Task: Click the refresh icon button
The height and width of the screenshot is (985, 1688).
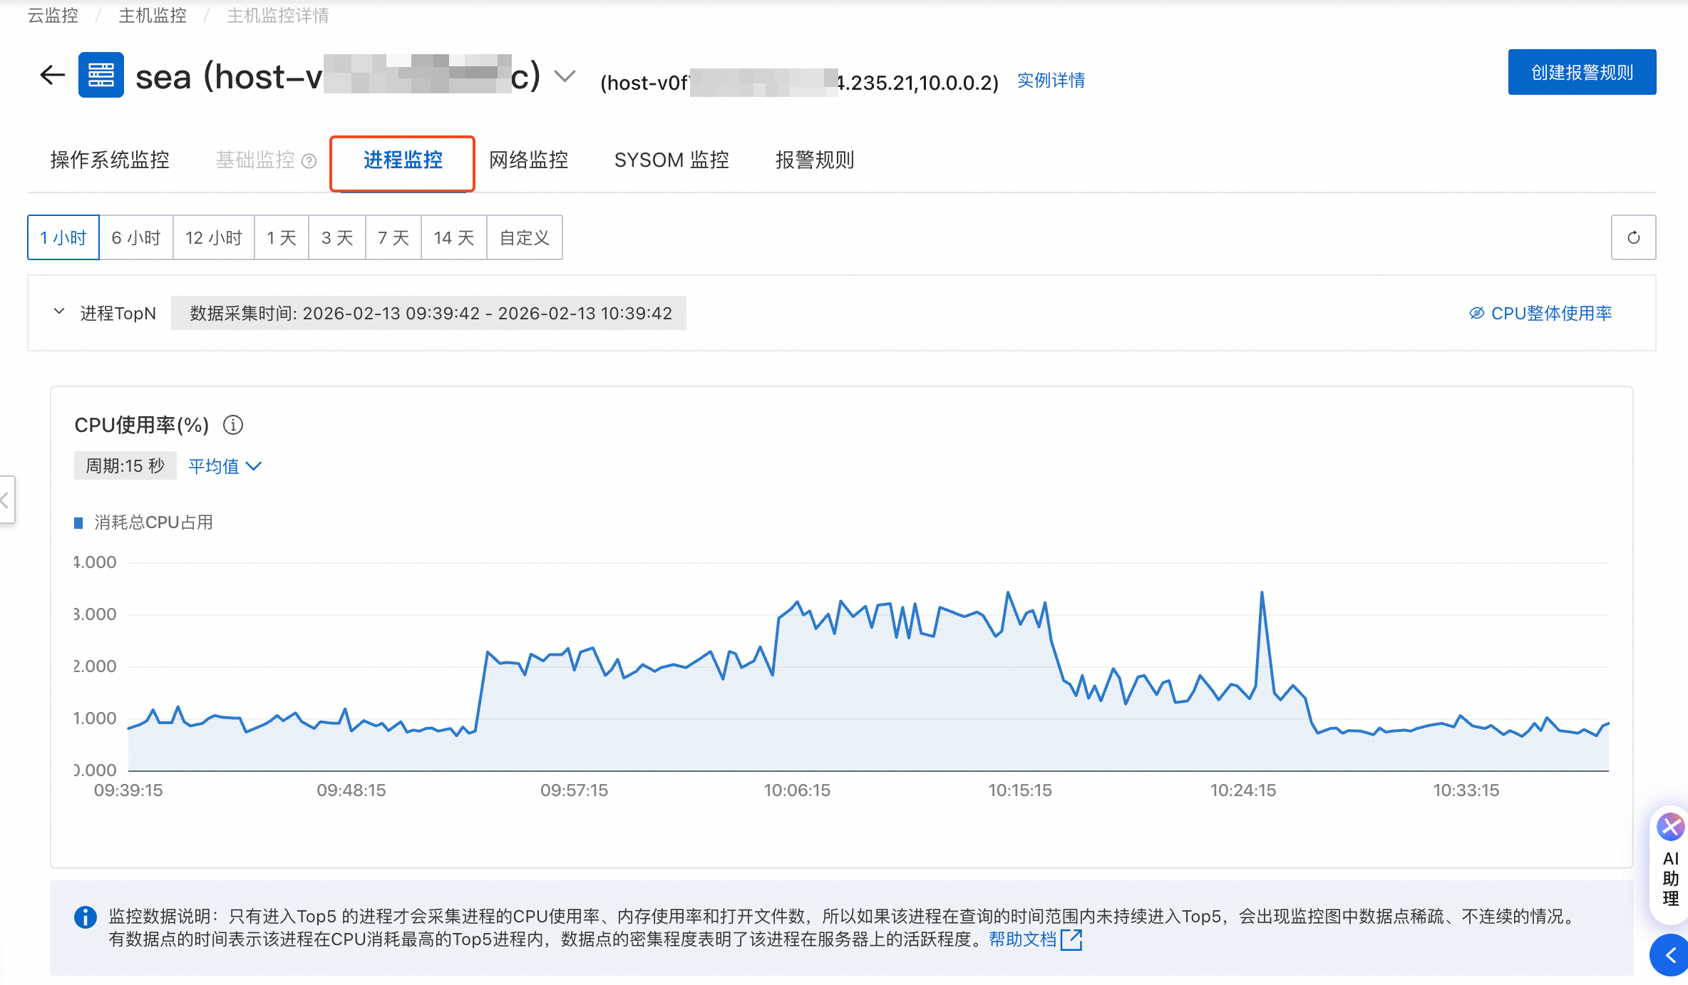Action: point(1633,237)
